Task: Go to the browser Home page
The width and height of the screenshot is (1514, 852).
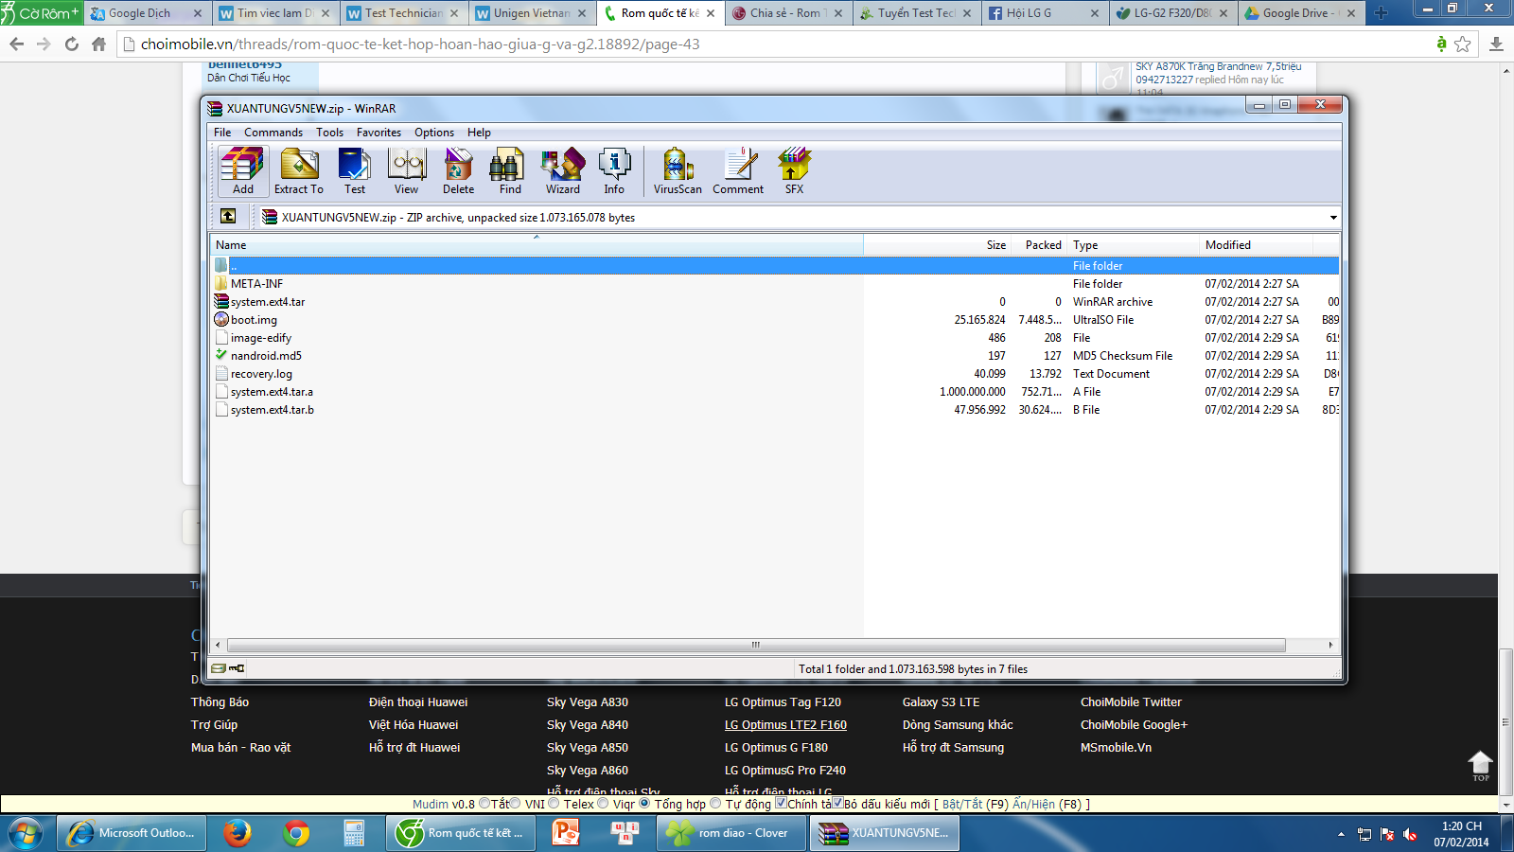Action: point(98,44)
